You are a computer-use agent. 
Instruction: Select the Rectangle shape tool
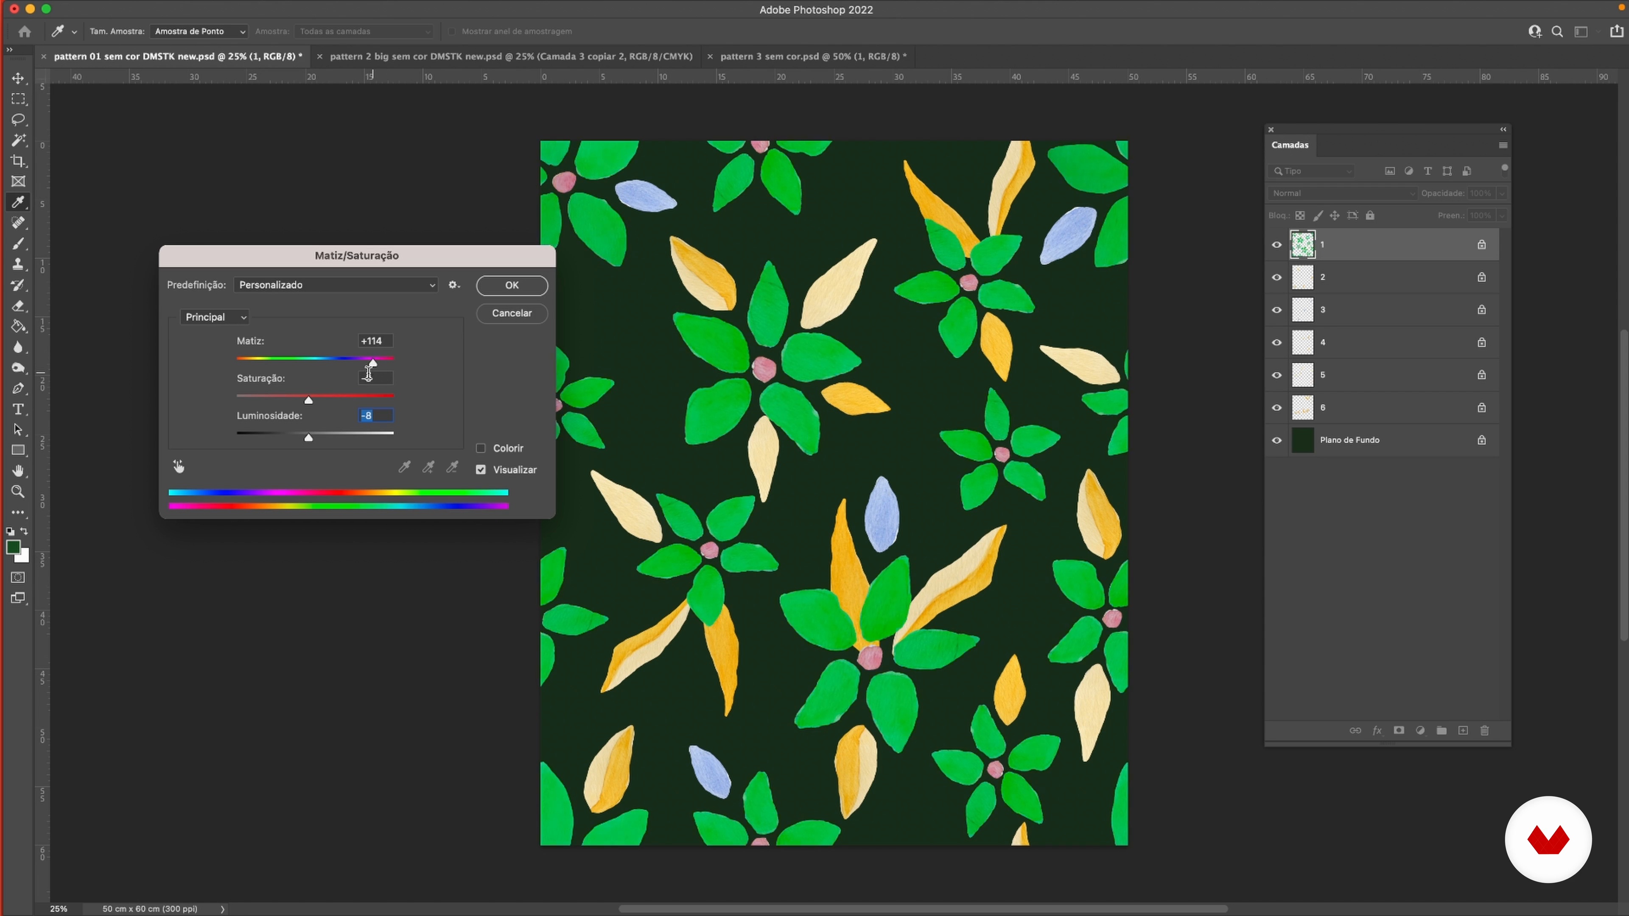pyautogui.click(x=18, y=450)
